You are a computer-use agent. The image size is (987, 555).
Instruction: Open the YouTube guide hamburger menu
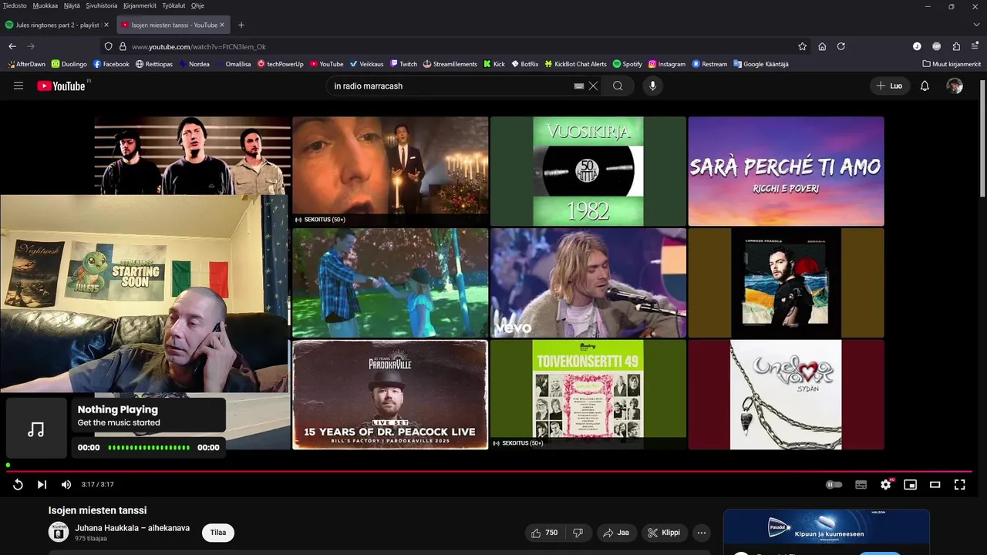coord(19,86)
